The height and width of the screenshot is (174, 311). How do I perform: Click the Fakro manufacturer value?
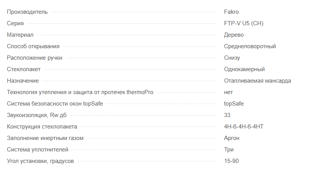231,12
